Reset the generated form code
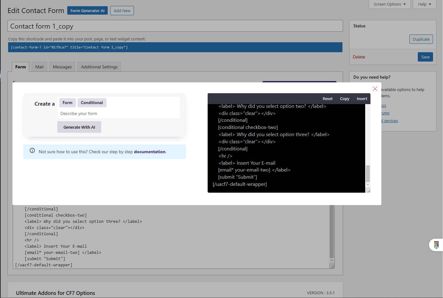443x298 pixels. click(328, 99)
